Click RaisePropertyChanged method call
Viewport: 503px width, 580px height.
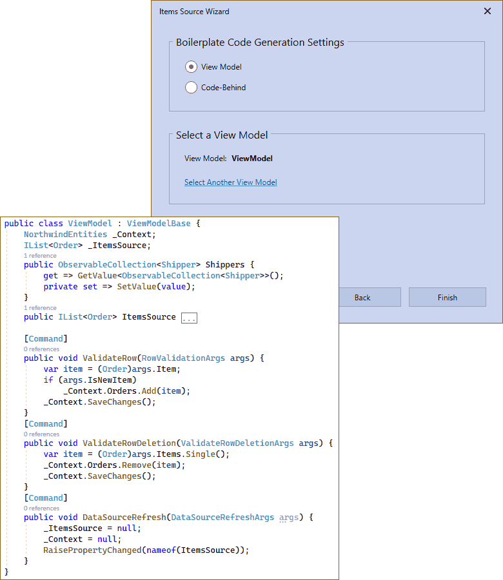pos(92,550)
